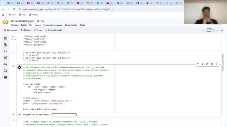
Task: Click the RAM usage indicator
Action: [211, 30]
